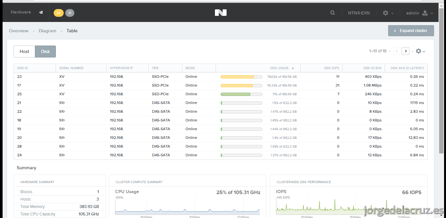This screenshot has height=218, width=446.
Task: Click the NTNX-EXN cluster name
Action: [359, 13]
